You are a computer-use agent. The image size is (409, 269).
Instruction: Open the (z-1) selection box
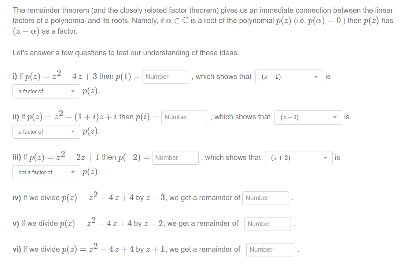pos(289,77)
